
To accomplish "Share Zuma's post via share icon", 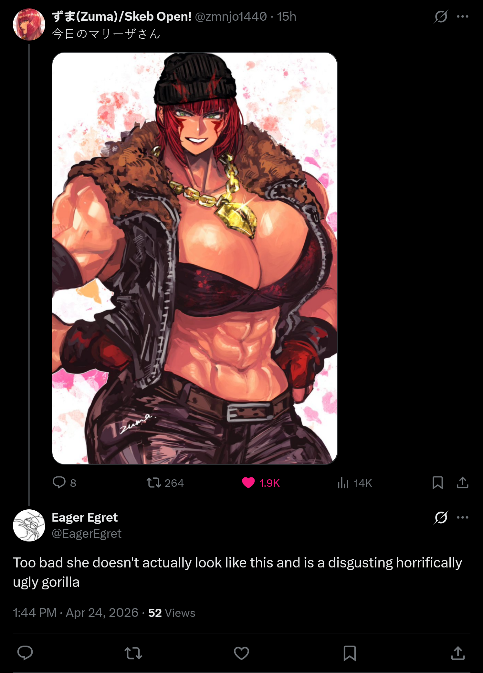I will 462,483.
